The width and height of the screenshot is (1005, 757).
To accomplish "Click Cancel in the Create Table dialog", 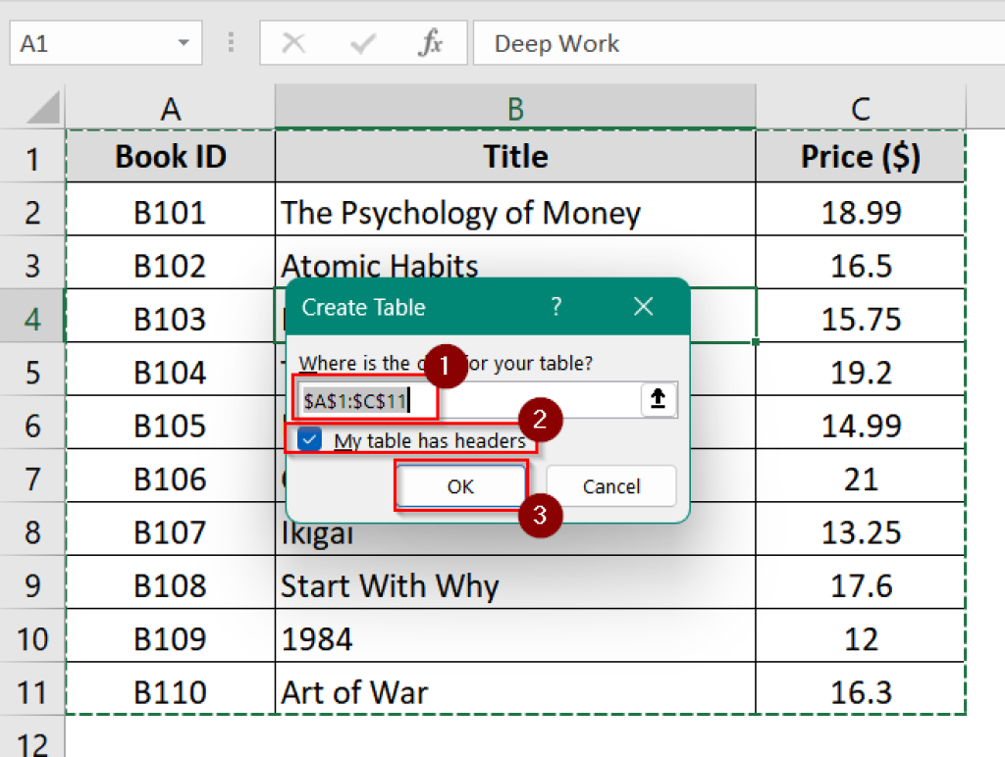I will click(x=611, y=486).
